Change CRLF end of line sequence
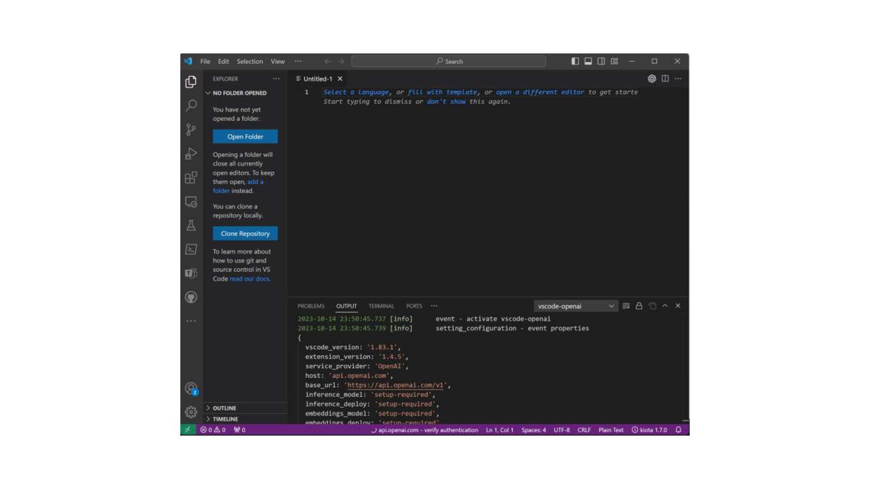Screen dimensions: 870x489 [x=584, y=430]
